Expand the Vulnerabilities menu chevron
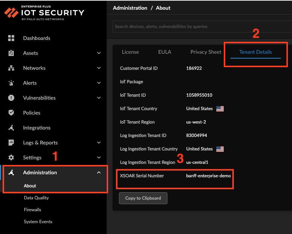292x234 pixels. [x=99, y=98]
